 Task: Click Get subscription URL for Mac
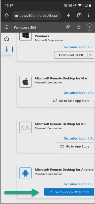(79, 93)
